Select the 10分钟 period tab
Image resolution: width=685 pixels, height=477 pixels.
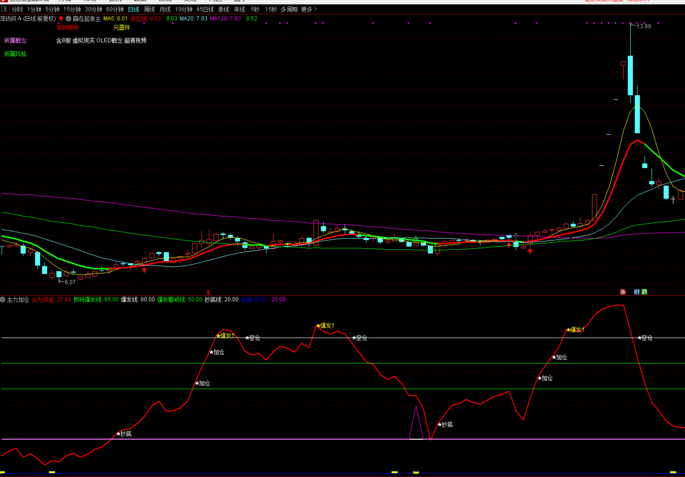183,9
